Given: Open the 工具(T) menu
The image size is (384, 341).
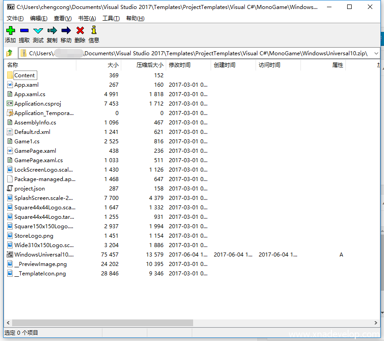Looking at the screenshot, I should (111, 18).
